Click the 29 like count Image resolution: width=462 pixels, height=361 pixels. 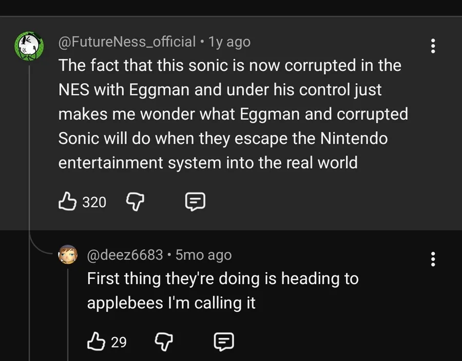click(x=119, y=342)
